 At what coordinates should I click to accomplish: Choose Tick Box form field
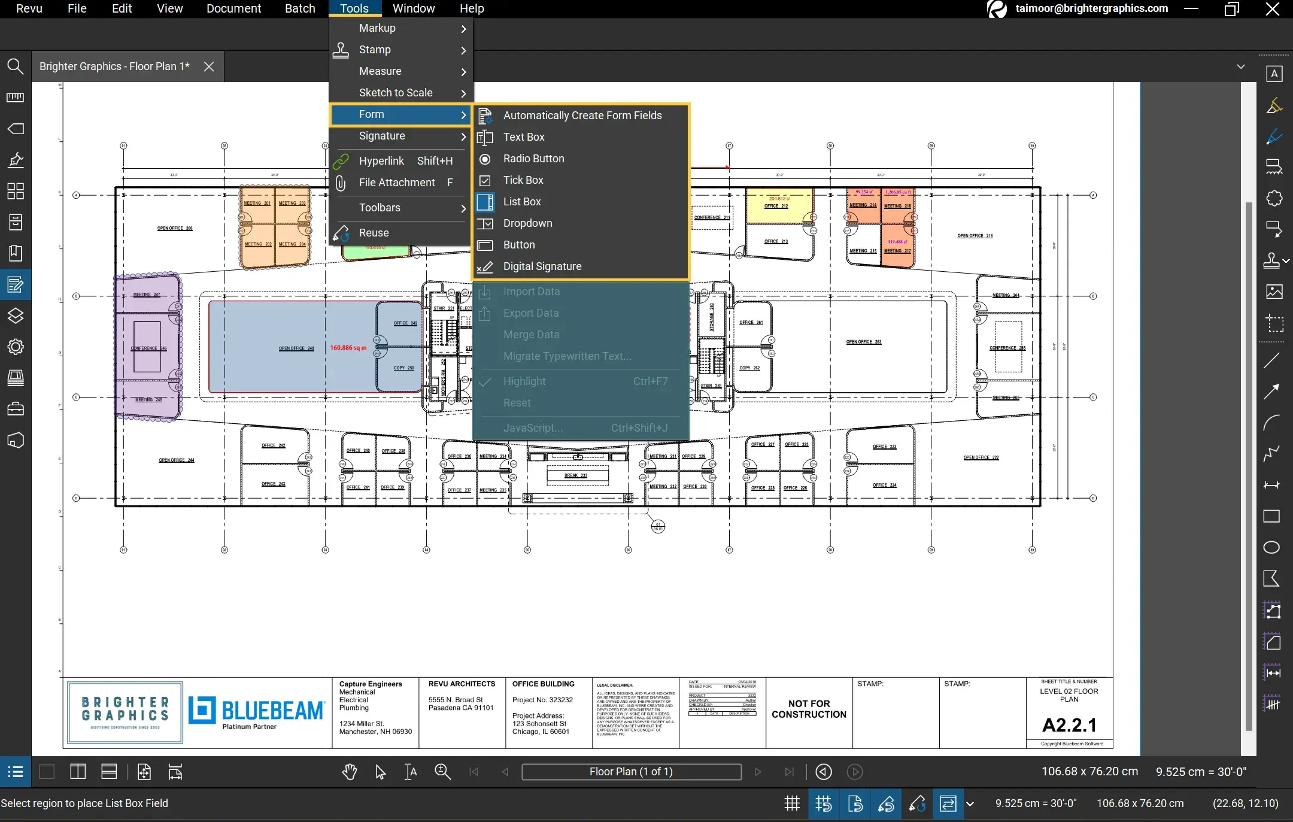581,180
